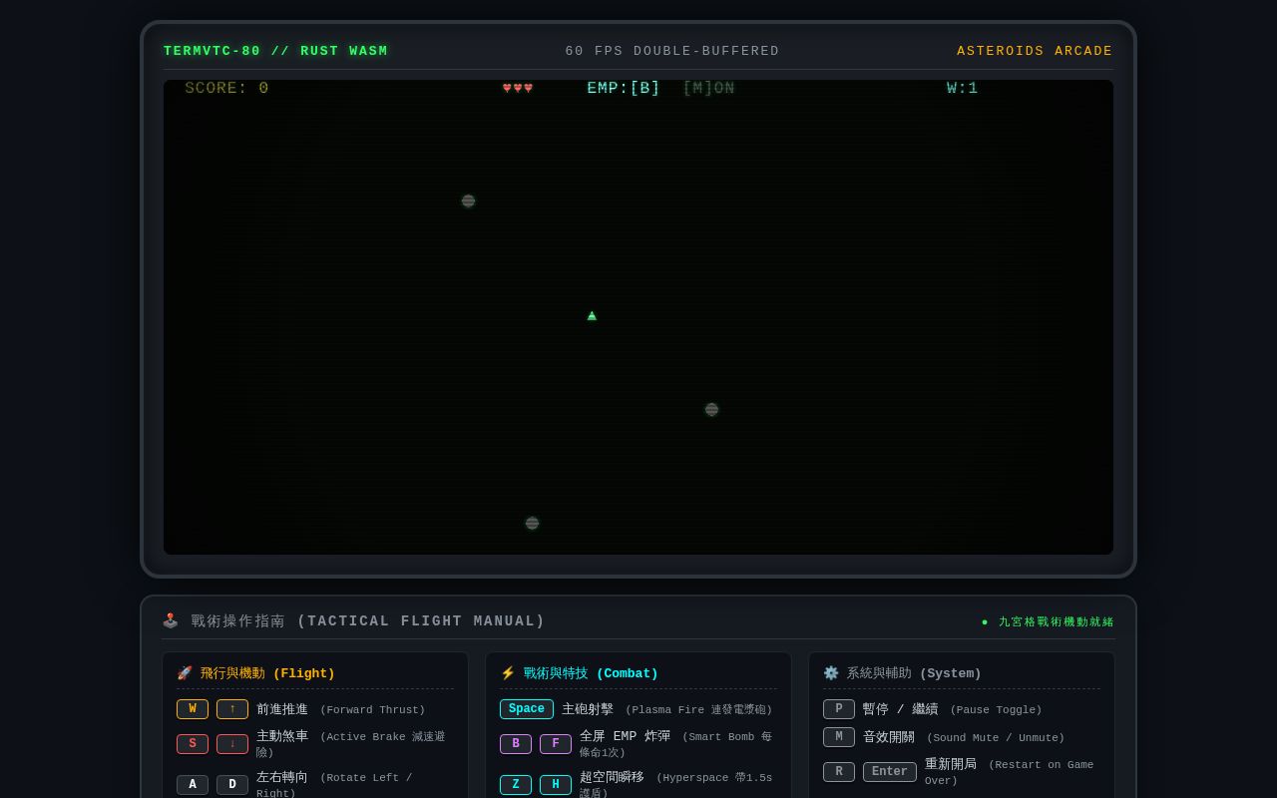This screenshot has height=798, width=1277.
Task: Click the Z hyperspace key
Action: pos(516,785)
